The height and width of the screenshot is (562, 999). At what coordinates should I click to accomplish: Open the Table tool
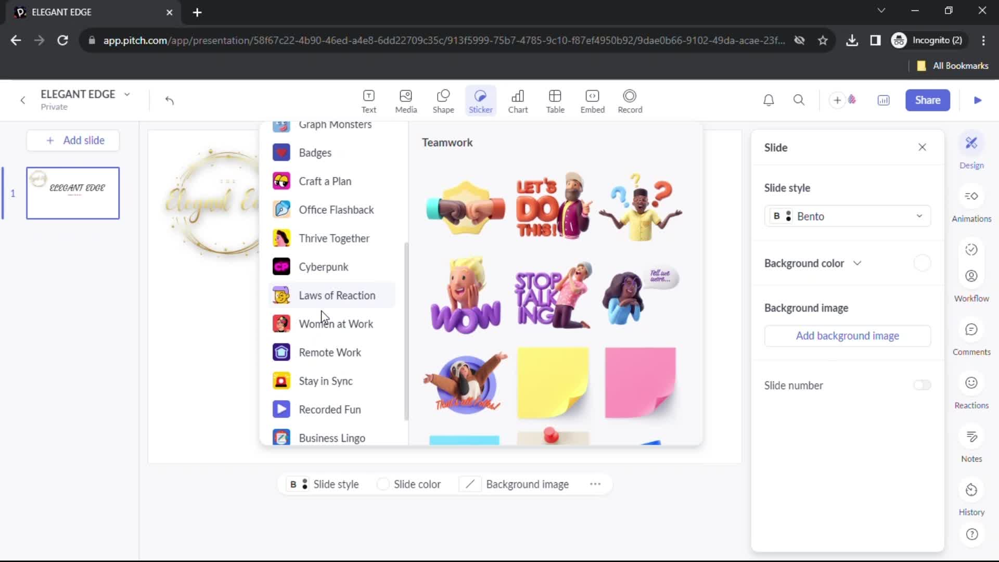(x=555, y=100)
